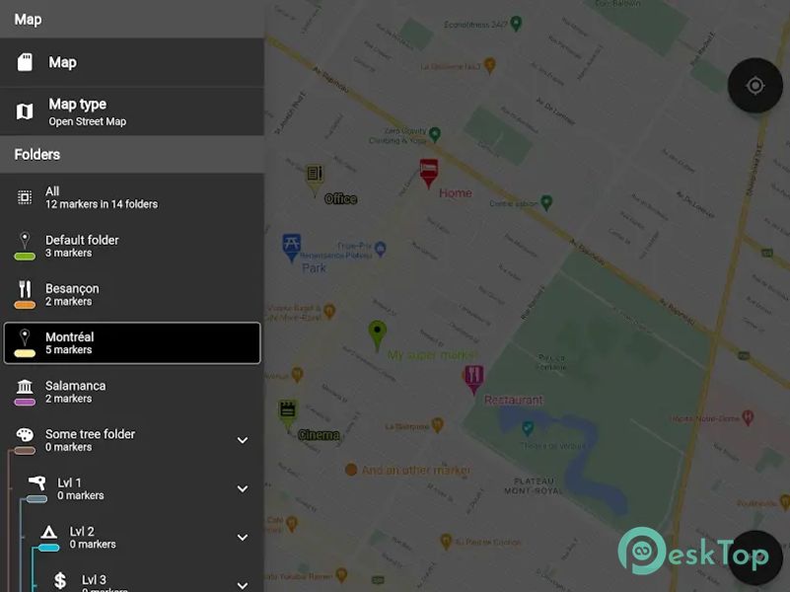
Task: Select the orange And an other marker dot
Action: coord(351,470)
